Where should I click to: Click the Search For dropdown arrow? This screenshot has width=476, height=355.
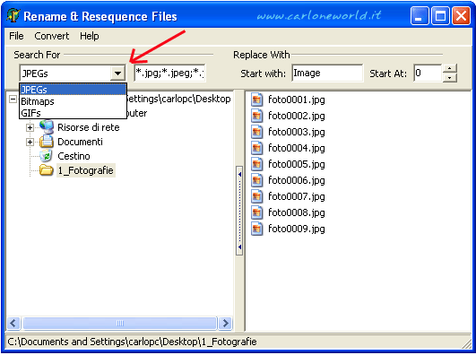point(117,74)
